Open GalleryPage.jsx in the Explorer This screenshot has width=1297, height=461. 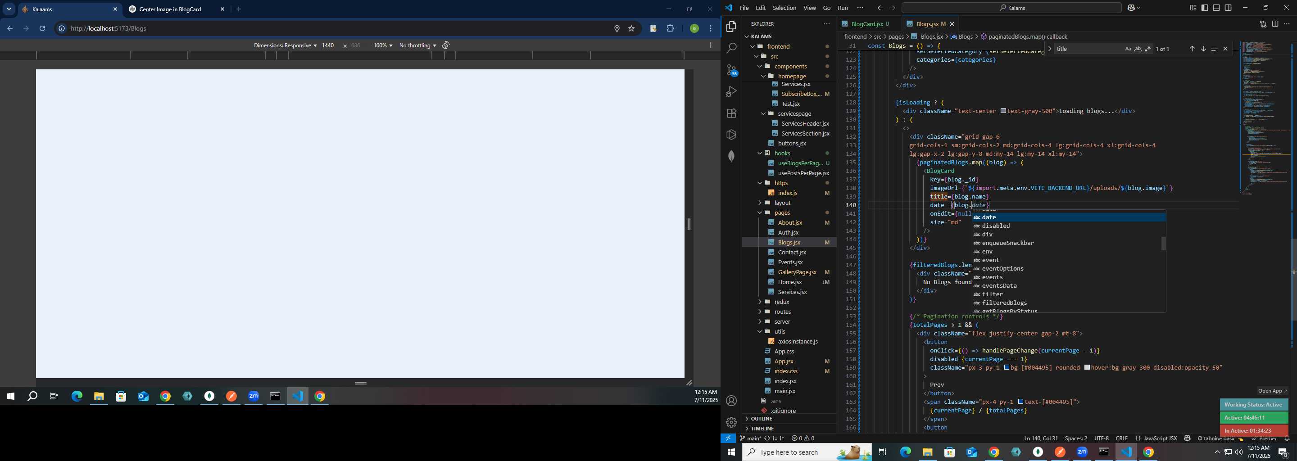797,272
